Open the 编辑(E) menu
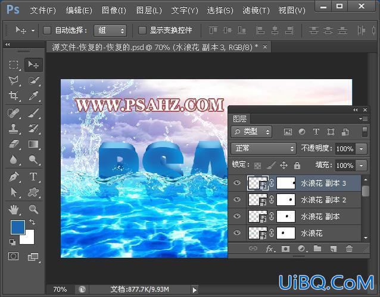Screen dimensions: 380x297 pos(79,10)
